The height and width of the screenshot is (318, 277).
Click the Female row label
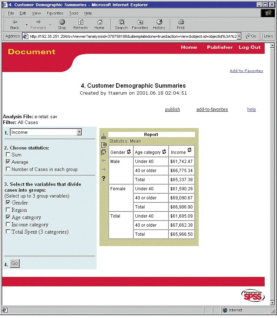[118, 189]
